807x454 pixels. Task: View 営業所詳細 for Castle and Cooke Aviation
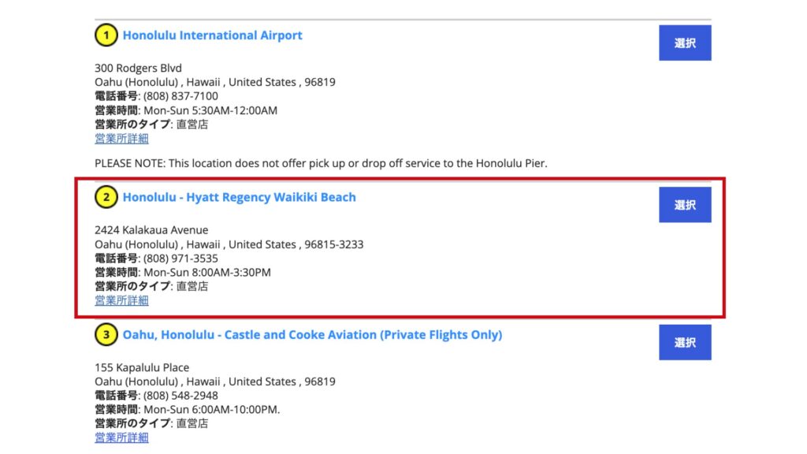pos(121,437)
